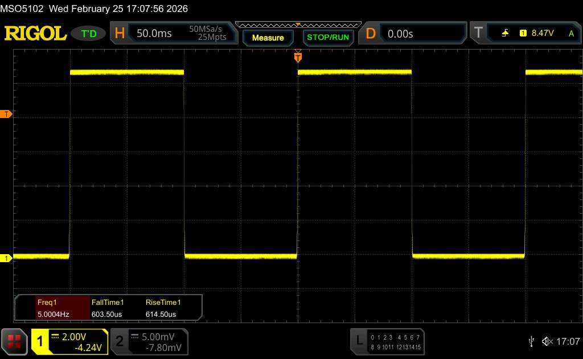Tap the T'D trigger status badge
The width and height of the screenshot is (583, 359).
[x=89, y=34]
